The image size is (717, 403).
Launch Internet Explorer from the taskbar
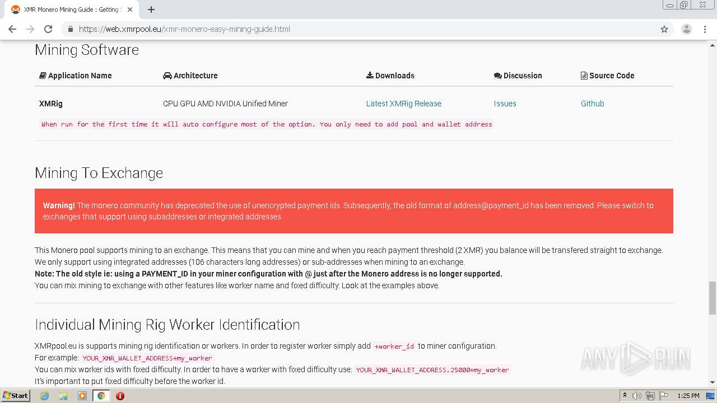(x=45, y=396)
